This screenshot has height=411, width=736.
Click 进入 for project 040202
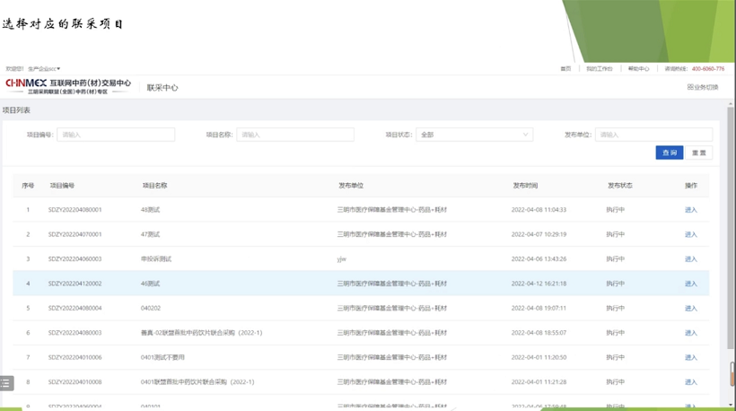point(690,309)
